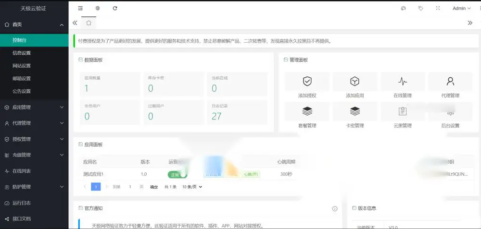Screen dimensions: 481x229
Task: Click the 版本 column header
Action: 145,162
